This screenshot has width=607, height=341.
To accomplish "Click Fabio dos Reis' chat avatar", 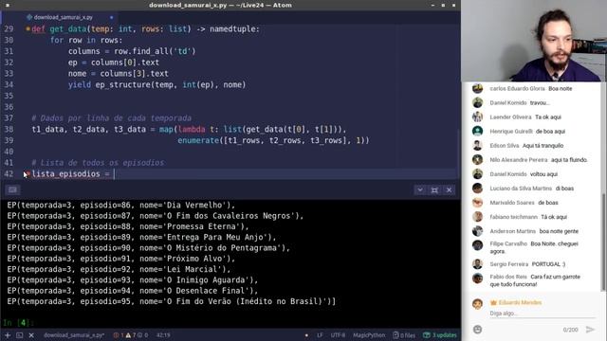I will click(477, 278).
